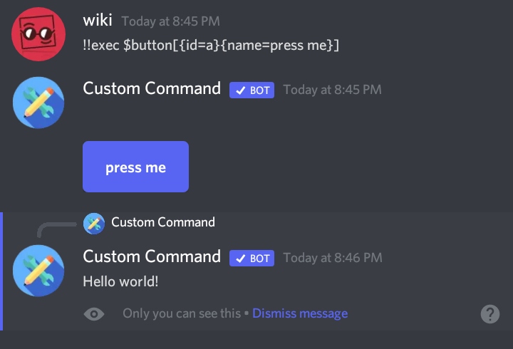Click the Today at 8:46 PM timestamp
Image resolution: width=513 pixels, height=349 pixels.
coord(333,258)
